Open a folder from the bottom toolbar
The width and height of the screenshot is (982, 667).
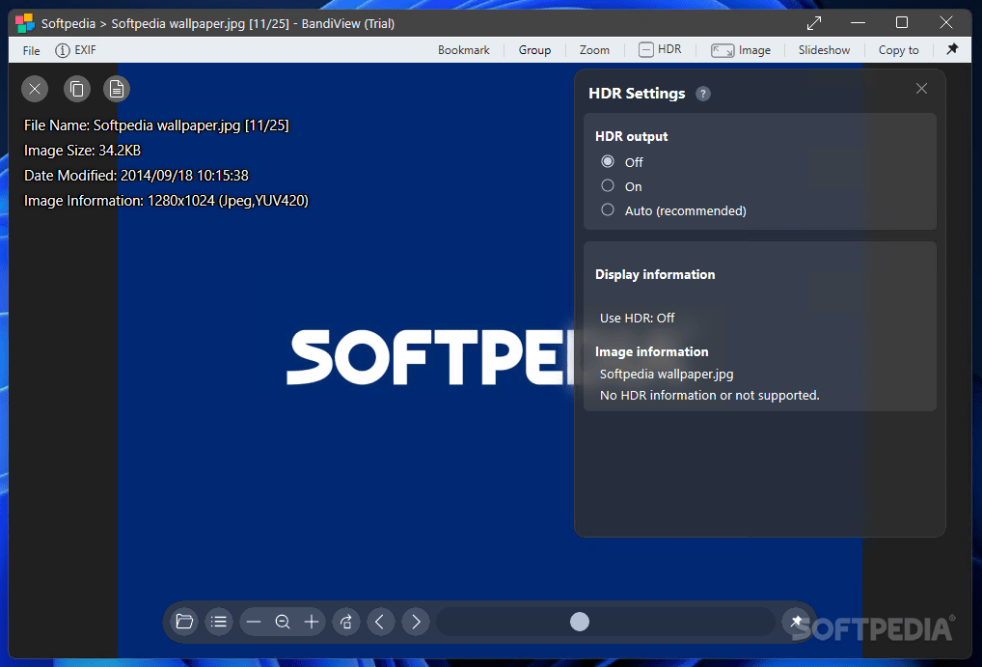(184, 622)
